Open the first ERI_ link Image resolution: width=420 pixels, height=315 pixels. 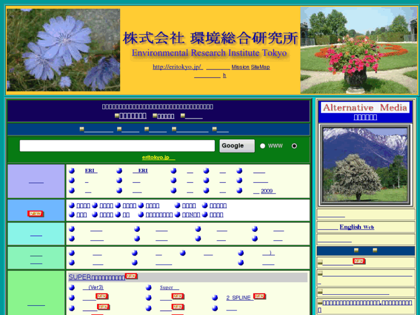(x=91, y=171)
